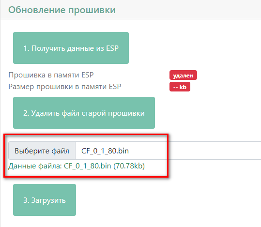Click the '1. Получить данные из ESP' button
The height and width of the screenshot is (227, 261).
coord(71,48)
